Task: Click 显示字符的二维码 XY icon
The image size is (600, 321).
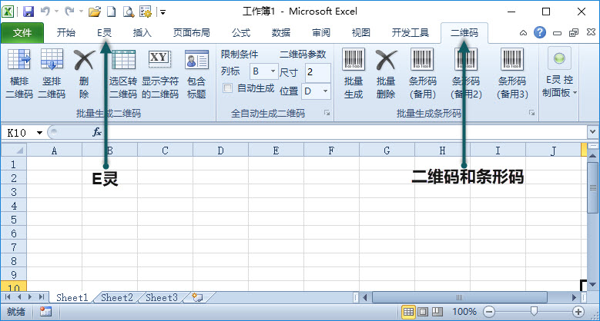Action: click(159, 60)
